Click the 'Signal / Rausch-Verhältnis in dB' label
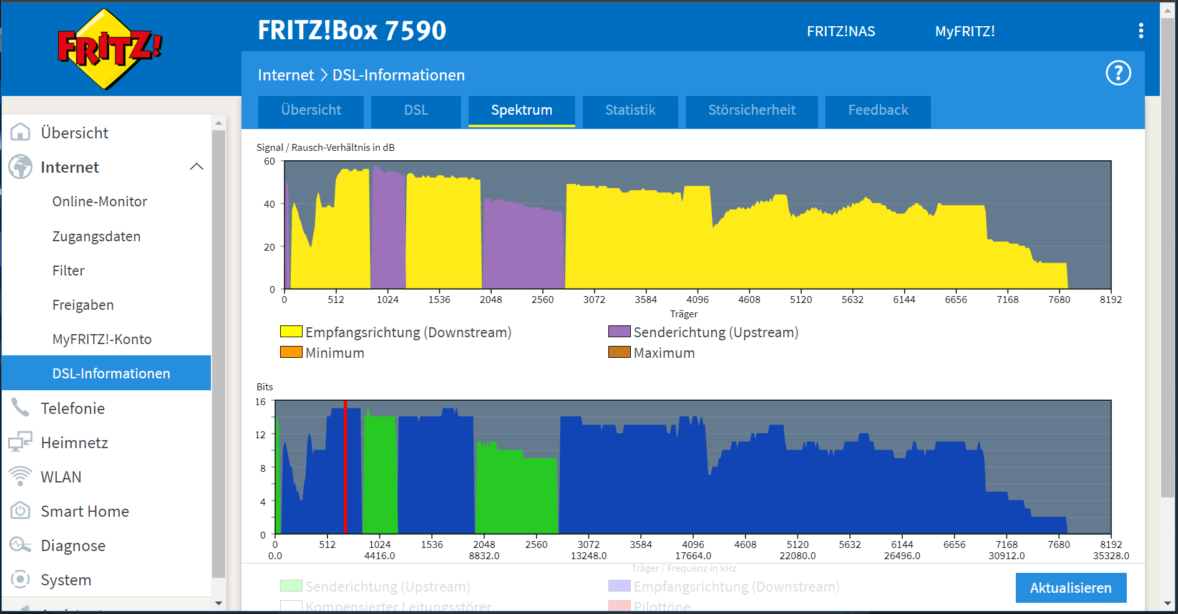 [x=326, y=148]
